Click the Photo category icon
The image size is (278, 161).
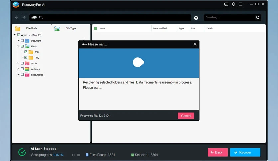(27, 46)
